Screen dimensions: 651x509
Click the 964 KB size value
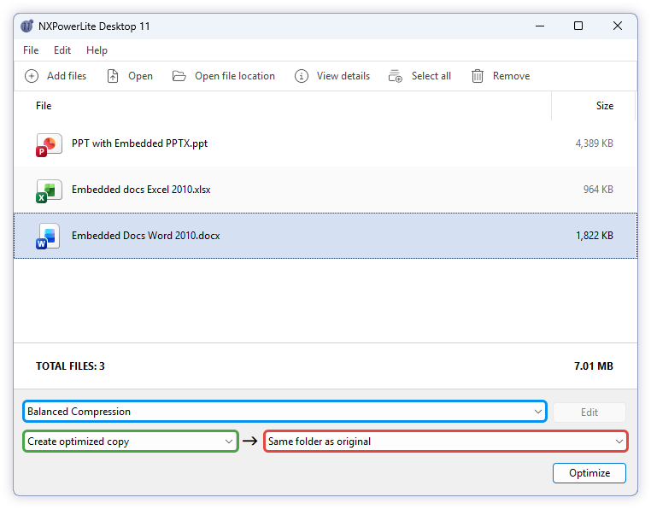tap(598, 190)
